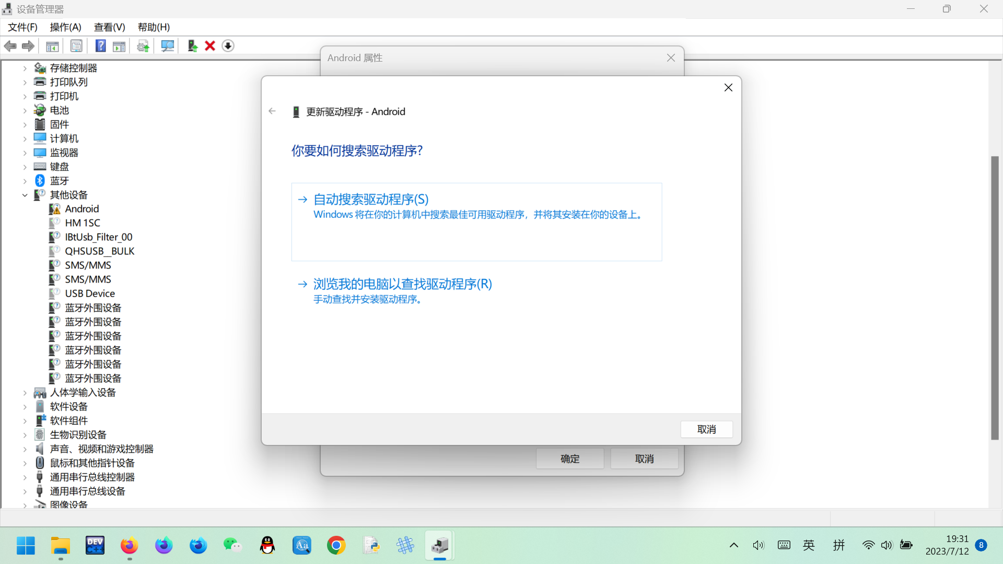Click the Forward arrow in Device Manager toolbar
The width and height of the screenshot is (1003, 564).
28,46
